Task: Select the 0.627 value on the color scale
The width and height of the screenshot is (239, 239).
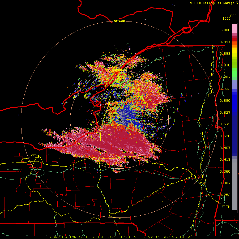Action: point(225,113)
